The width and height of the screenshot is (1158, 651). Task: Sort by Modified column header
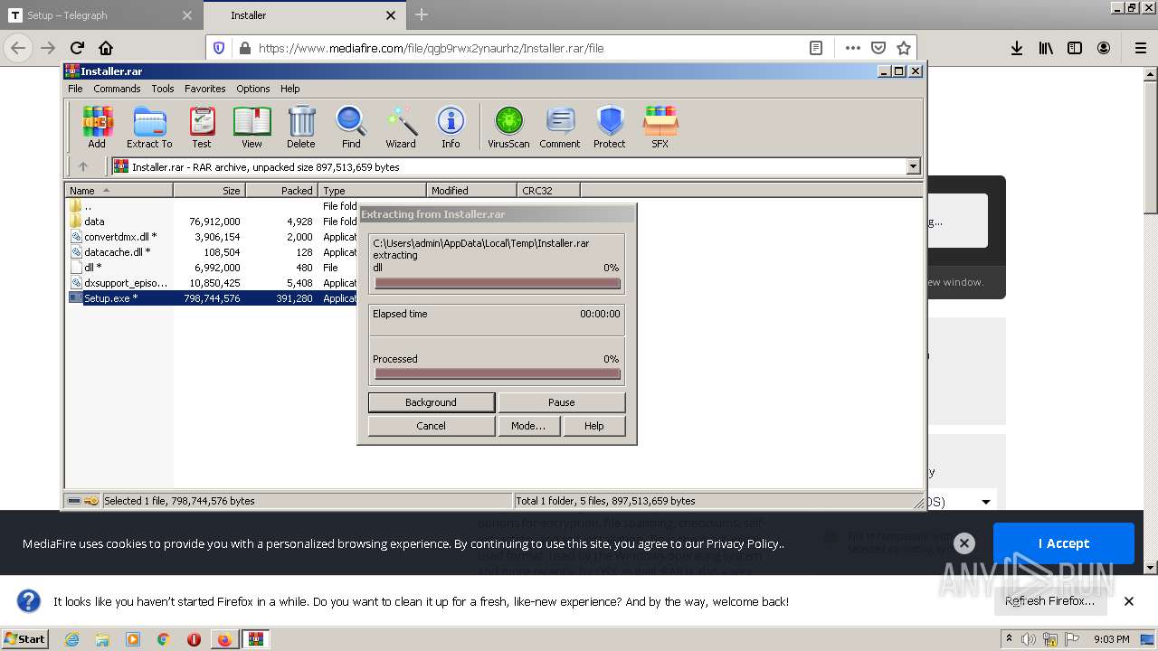471,190
